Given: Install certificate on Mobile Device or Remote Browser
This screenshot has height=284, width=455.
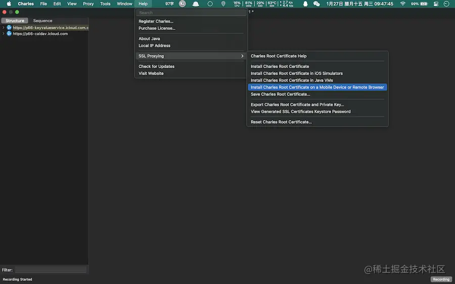Looking at the screenshot, I should 317,87.
